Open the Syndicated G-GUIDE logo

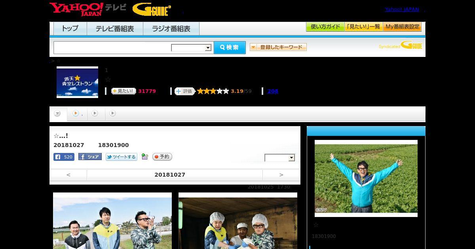(x=401, y=45)
